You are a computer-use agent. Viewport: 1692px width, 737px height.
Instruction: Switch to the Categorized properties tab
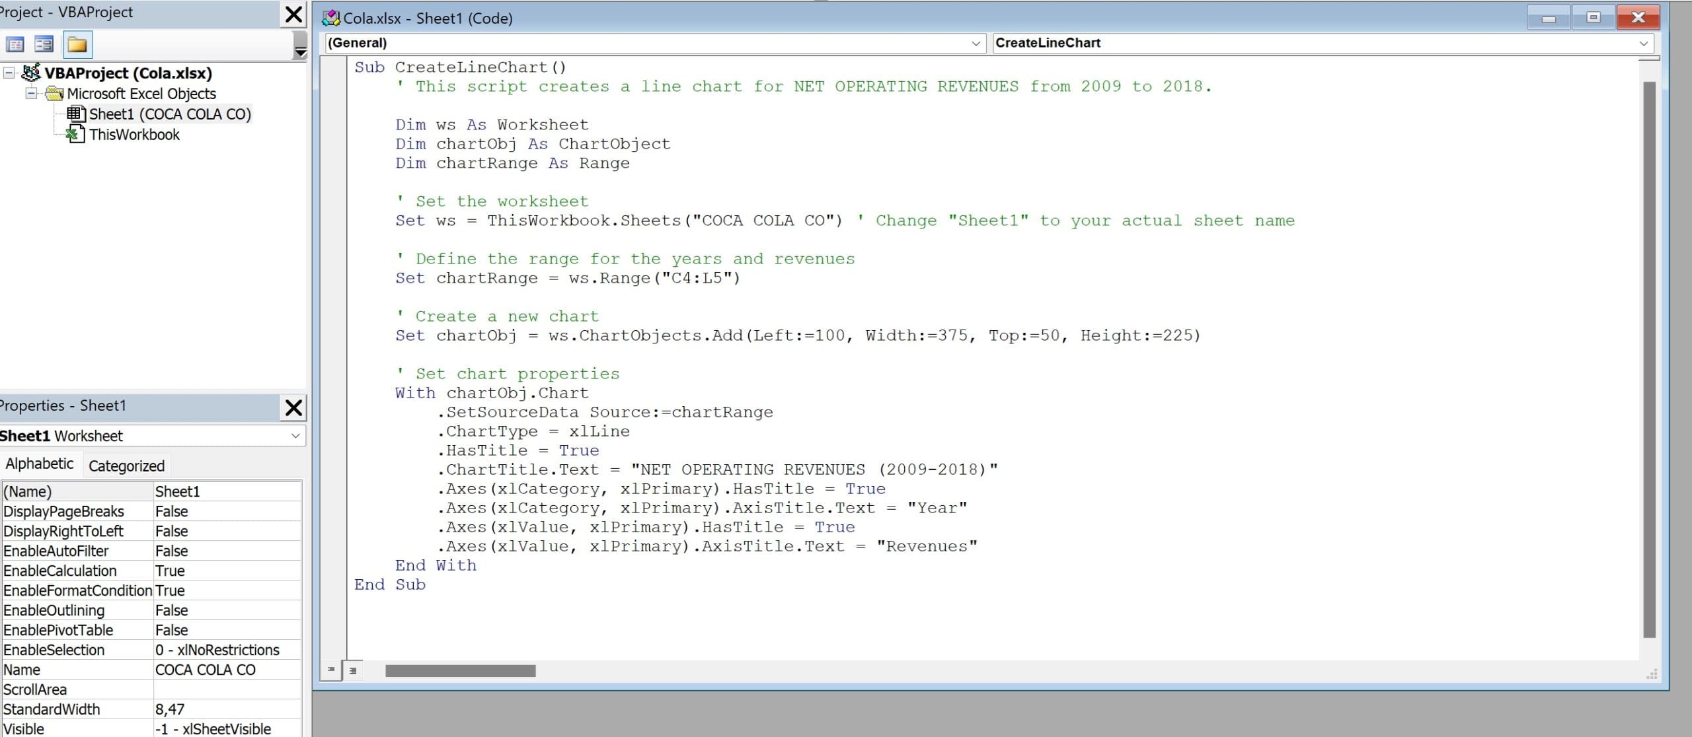click(126, 466)
